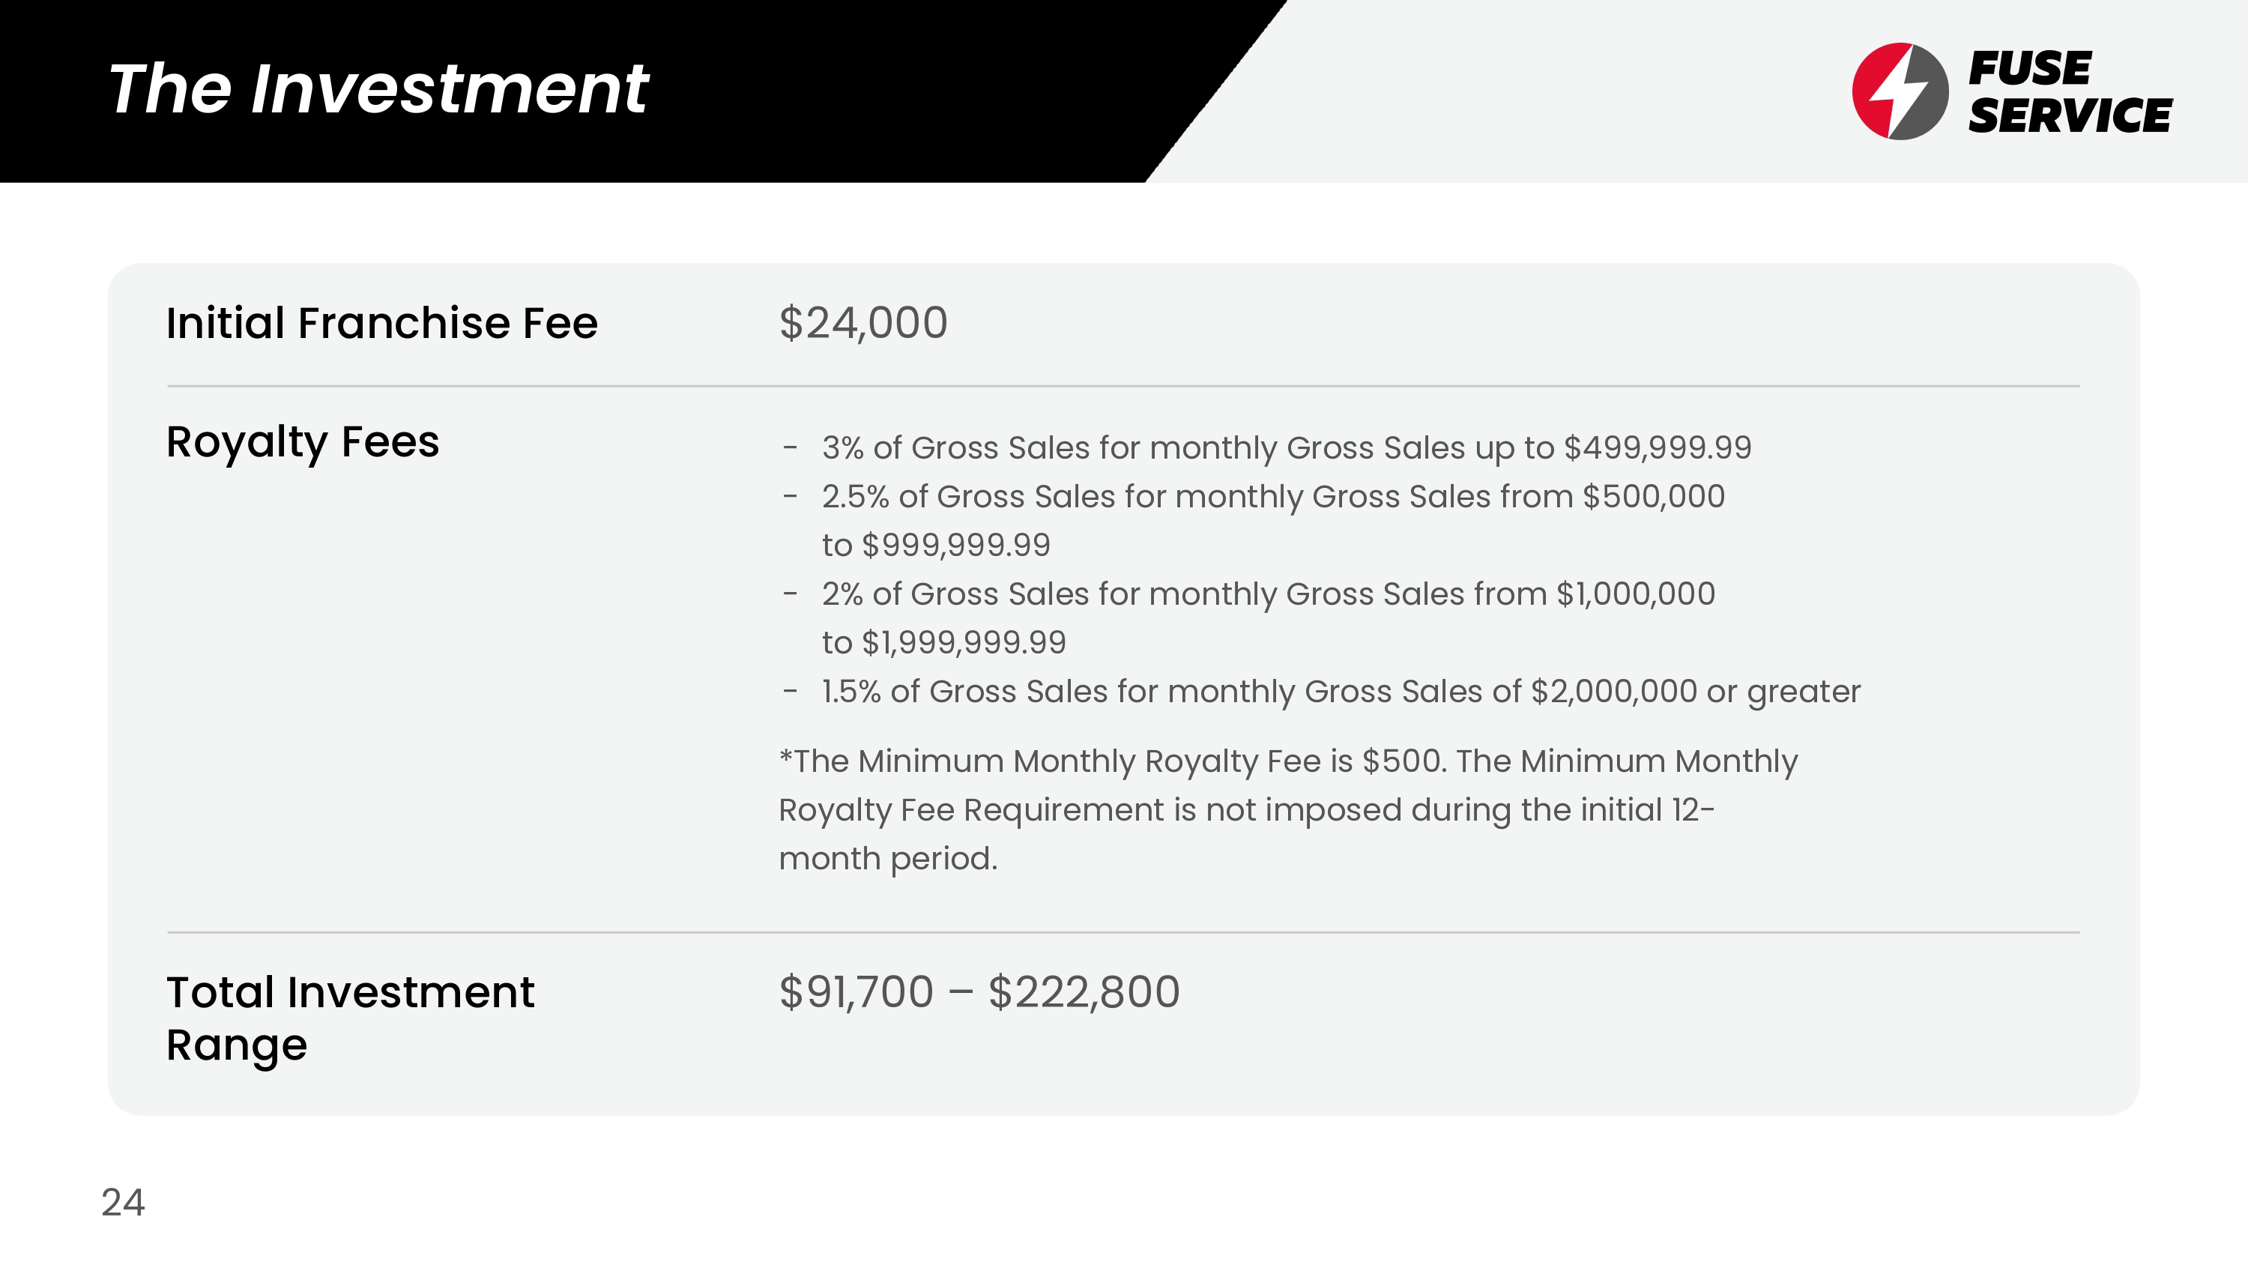Click the 3% of Gross Sales bullet
Image resolution: width=2248 pixels, height=1265 pixels.
click(1285, 448)
